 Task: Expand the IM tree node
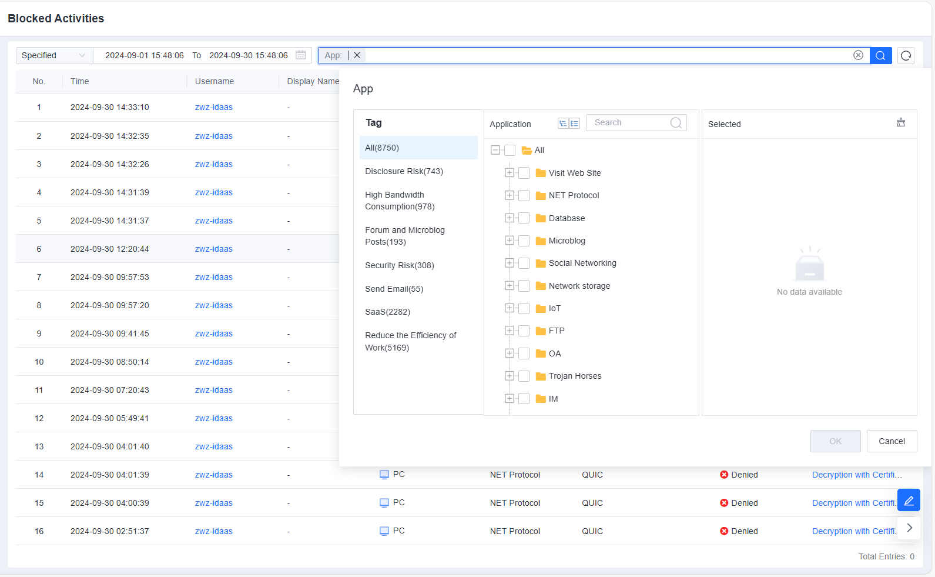(x=510, y=399)
